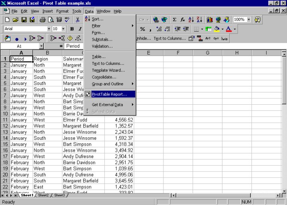Click the Decrease Indent icon

click(177, 29)
